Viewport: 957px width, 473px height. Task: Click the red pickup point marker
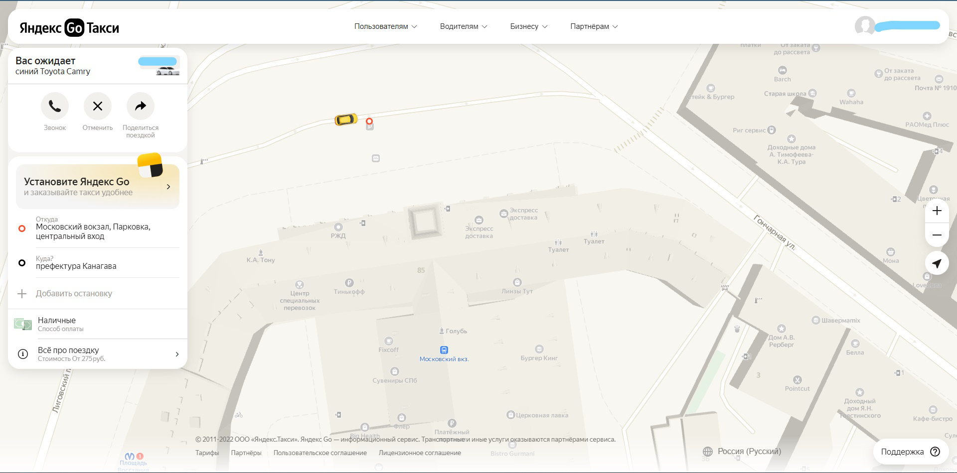tap(369, 121)
